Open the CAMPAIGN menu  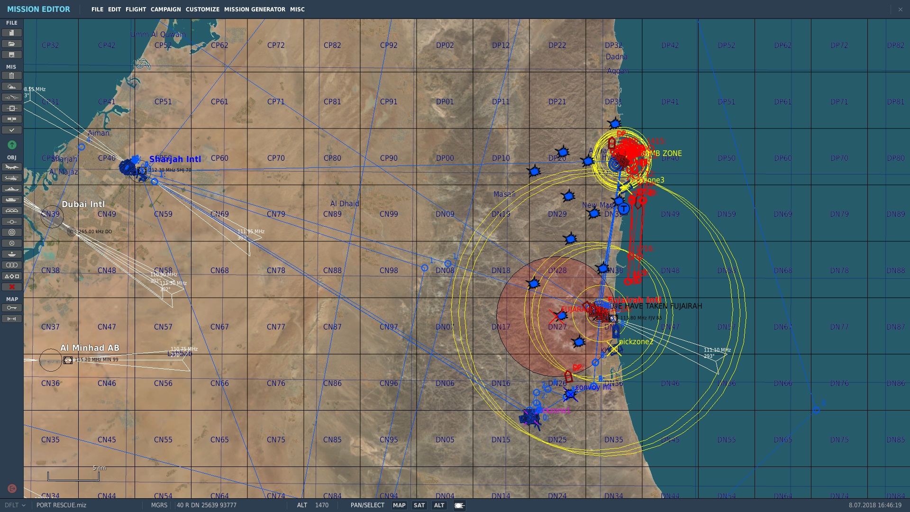pos(165,9)
